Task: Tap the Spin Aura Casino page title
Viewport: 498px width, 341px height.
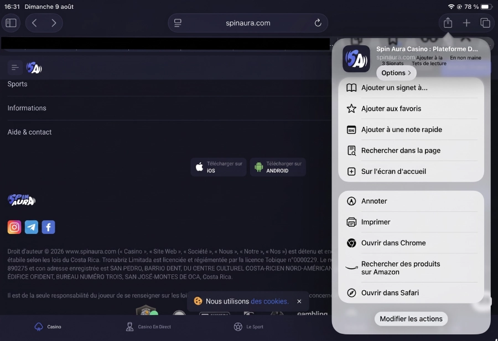Action: pos(427,49)
